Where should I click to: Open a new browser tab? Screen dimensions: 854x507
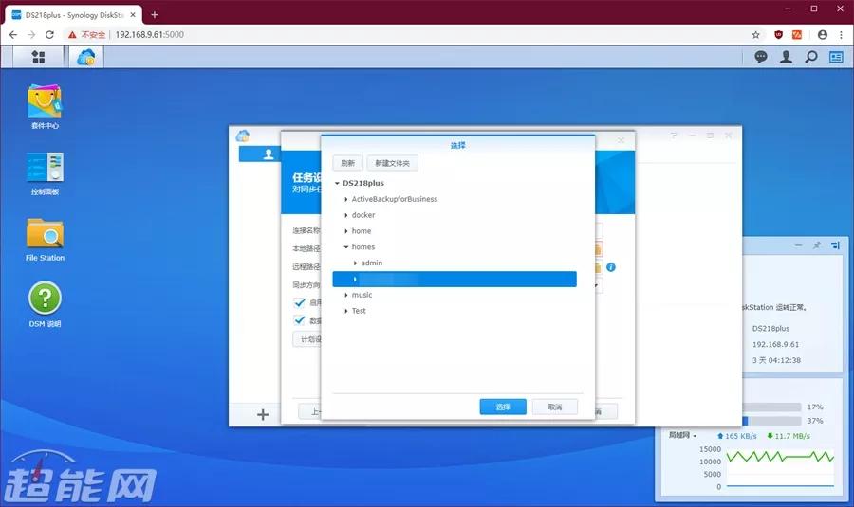155,15
